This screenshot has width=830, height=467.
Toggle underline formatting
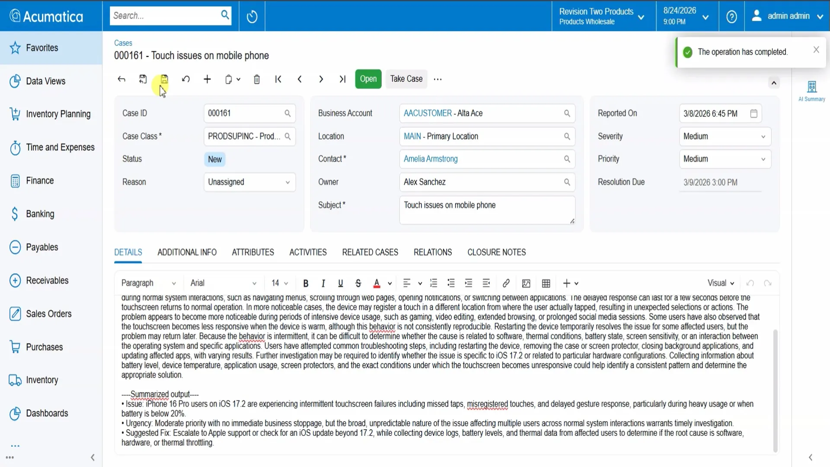click(x=341, y=283)
